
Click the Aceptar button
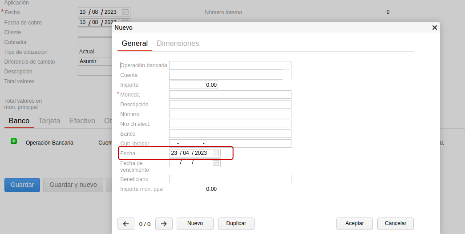(354, 224)
